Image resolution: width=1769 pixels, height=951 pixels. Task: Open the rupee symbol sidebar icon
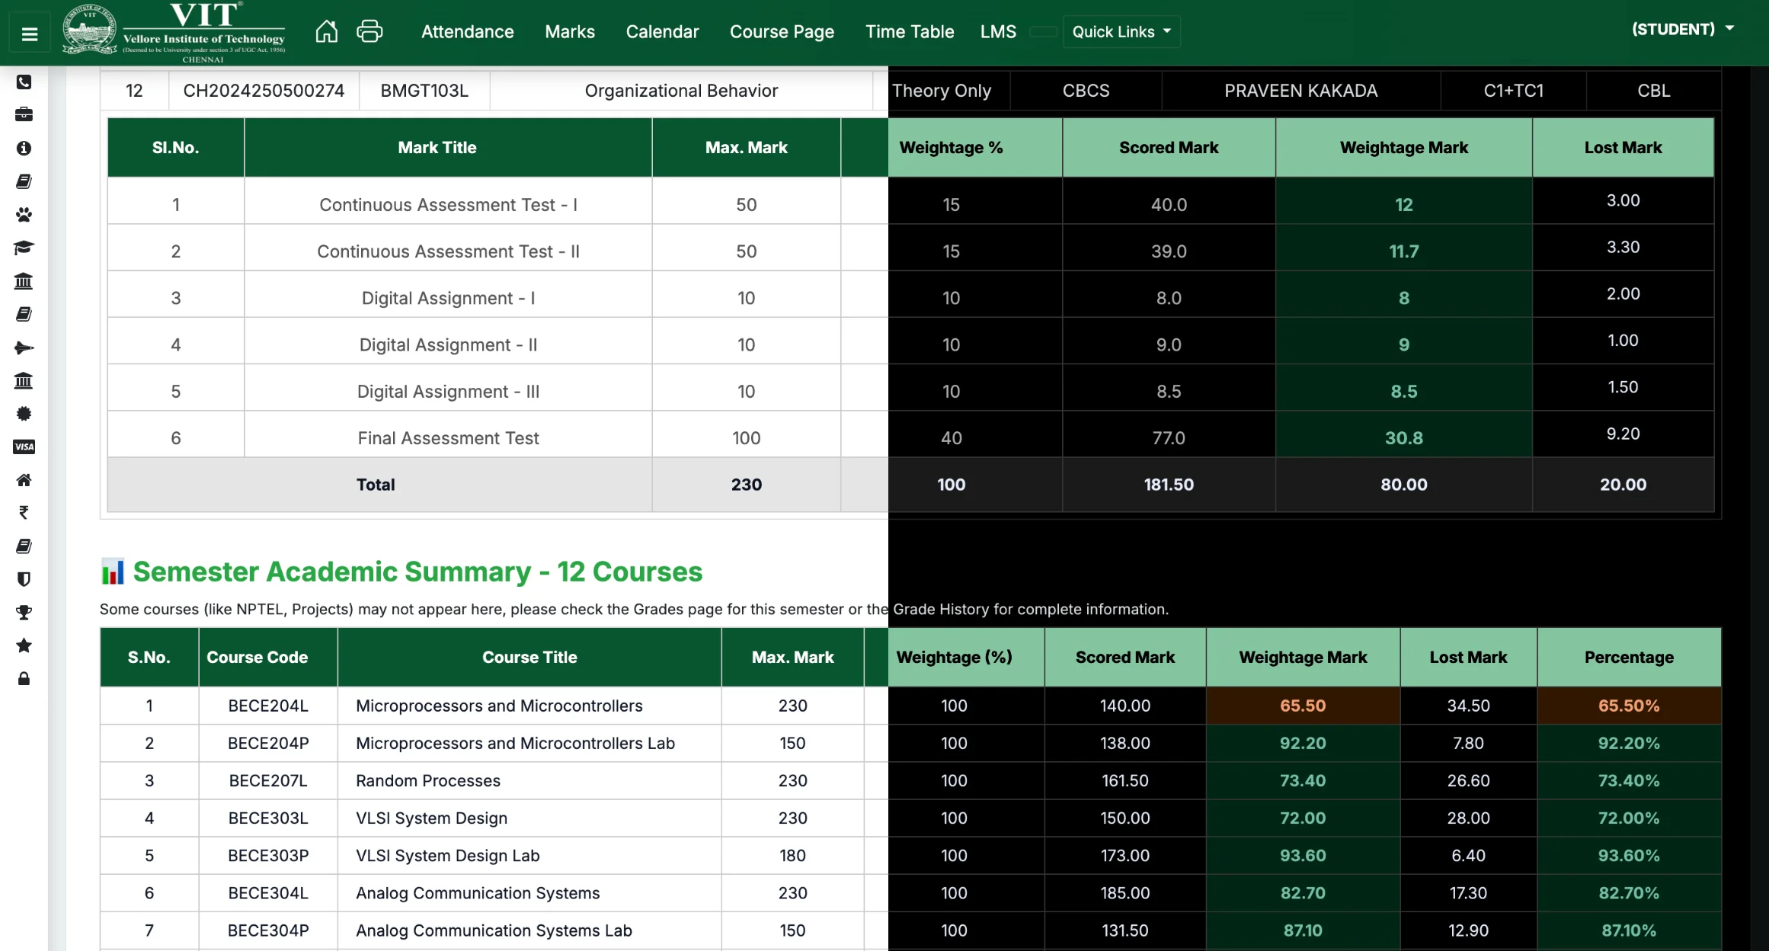point(24,513)
